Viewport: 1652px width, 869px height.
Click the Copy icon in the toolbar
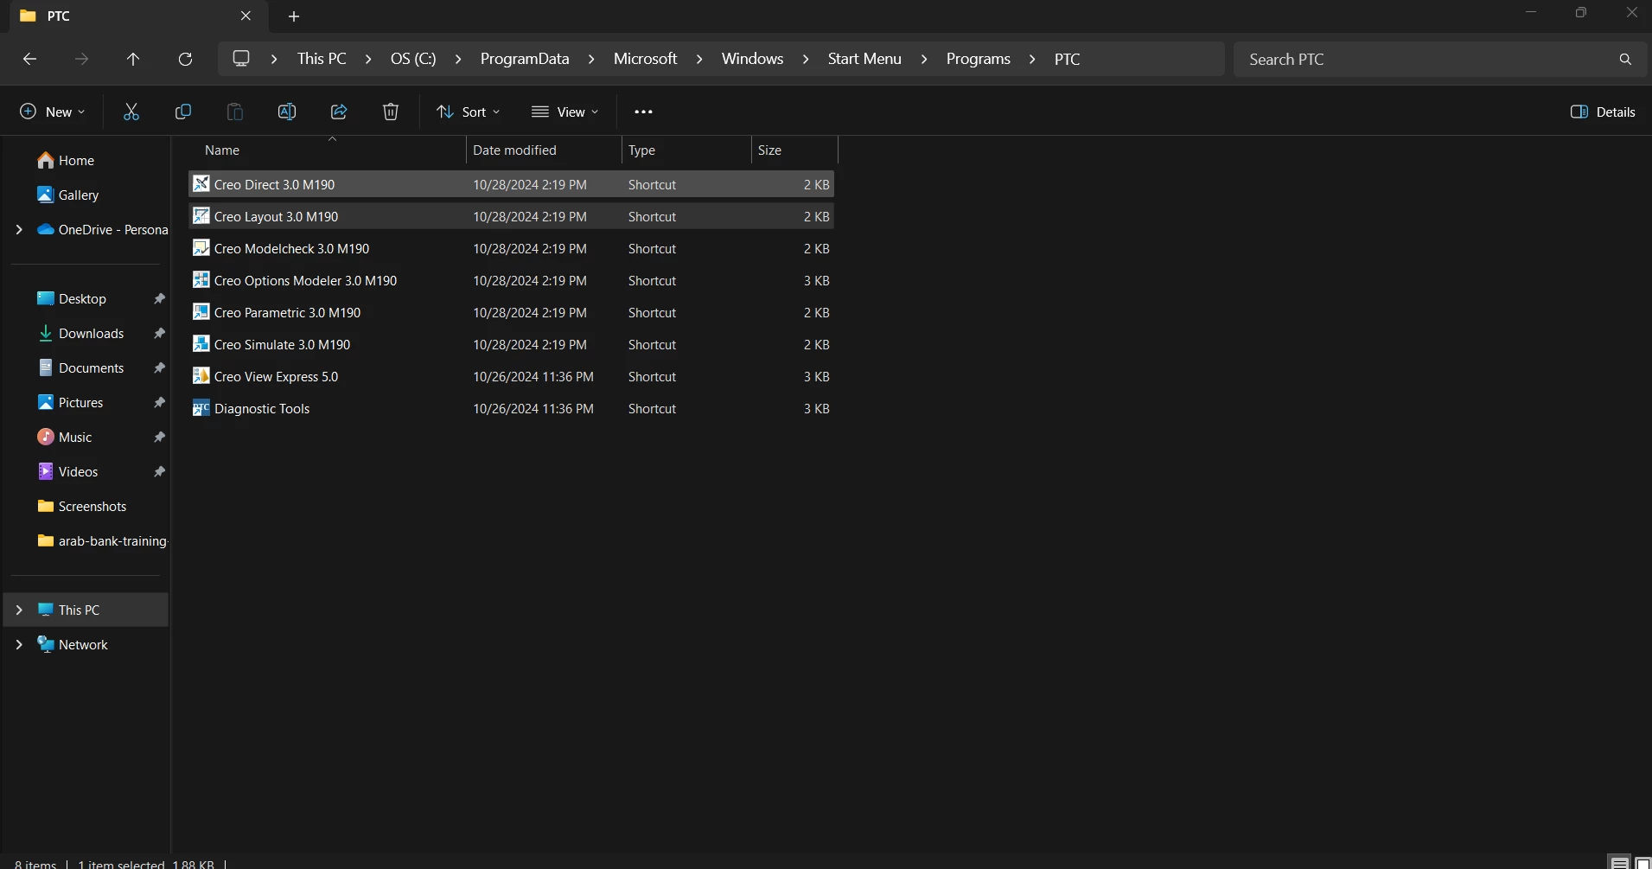(183, 112)
